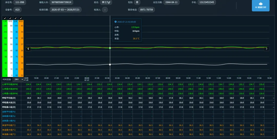The image size is (277, 139).
Task: Click the green 心率 axis color bar
Action: pos(5,48)
